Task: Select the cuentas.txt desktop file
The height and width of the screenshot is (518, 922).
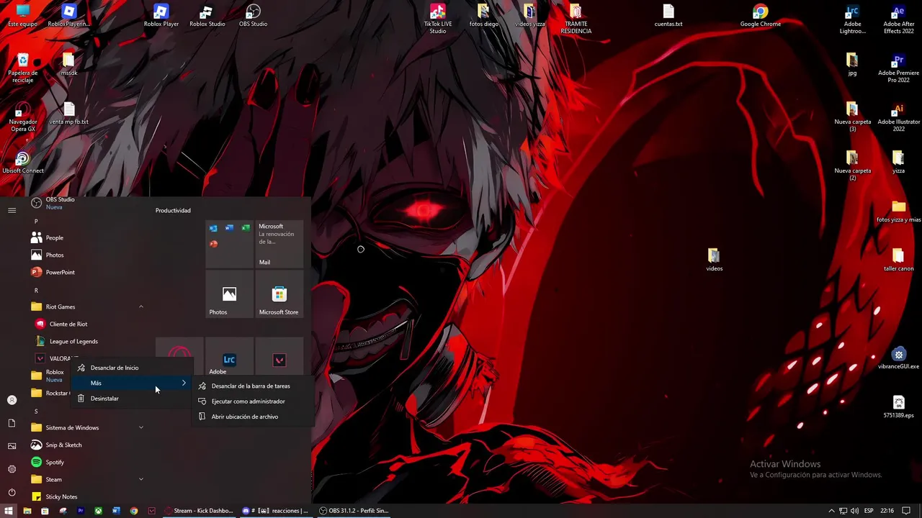Action: pyautogui.click(x=668, y=17)
